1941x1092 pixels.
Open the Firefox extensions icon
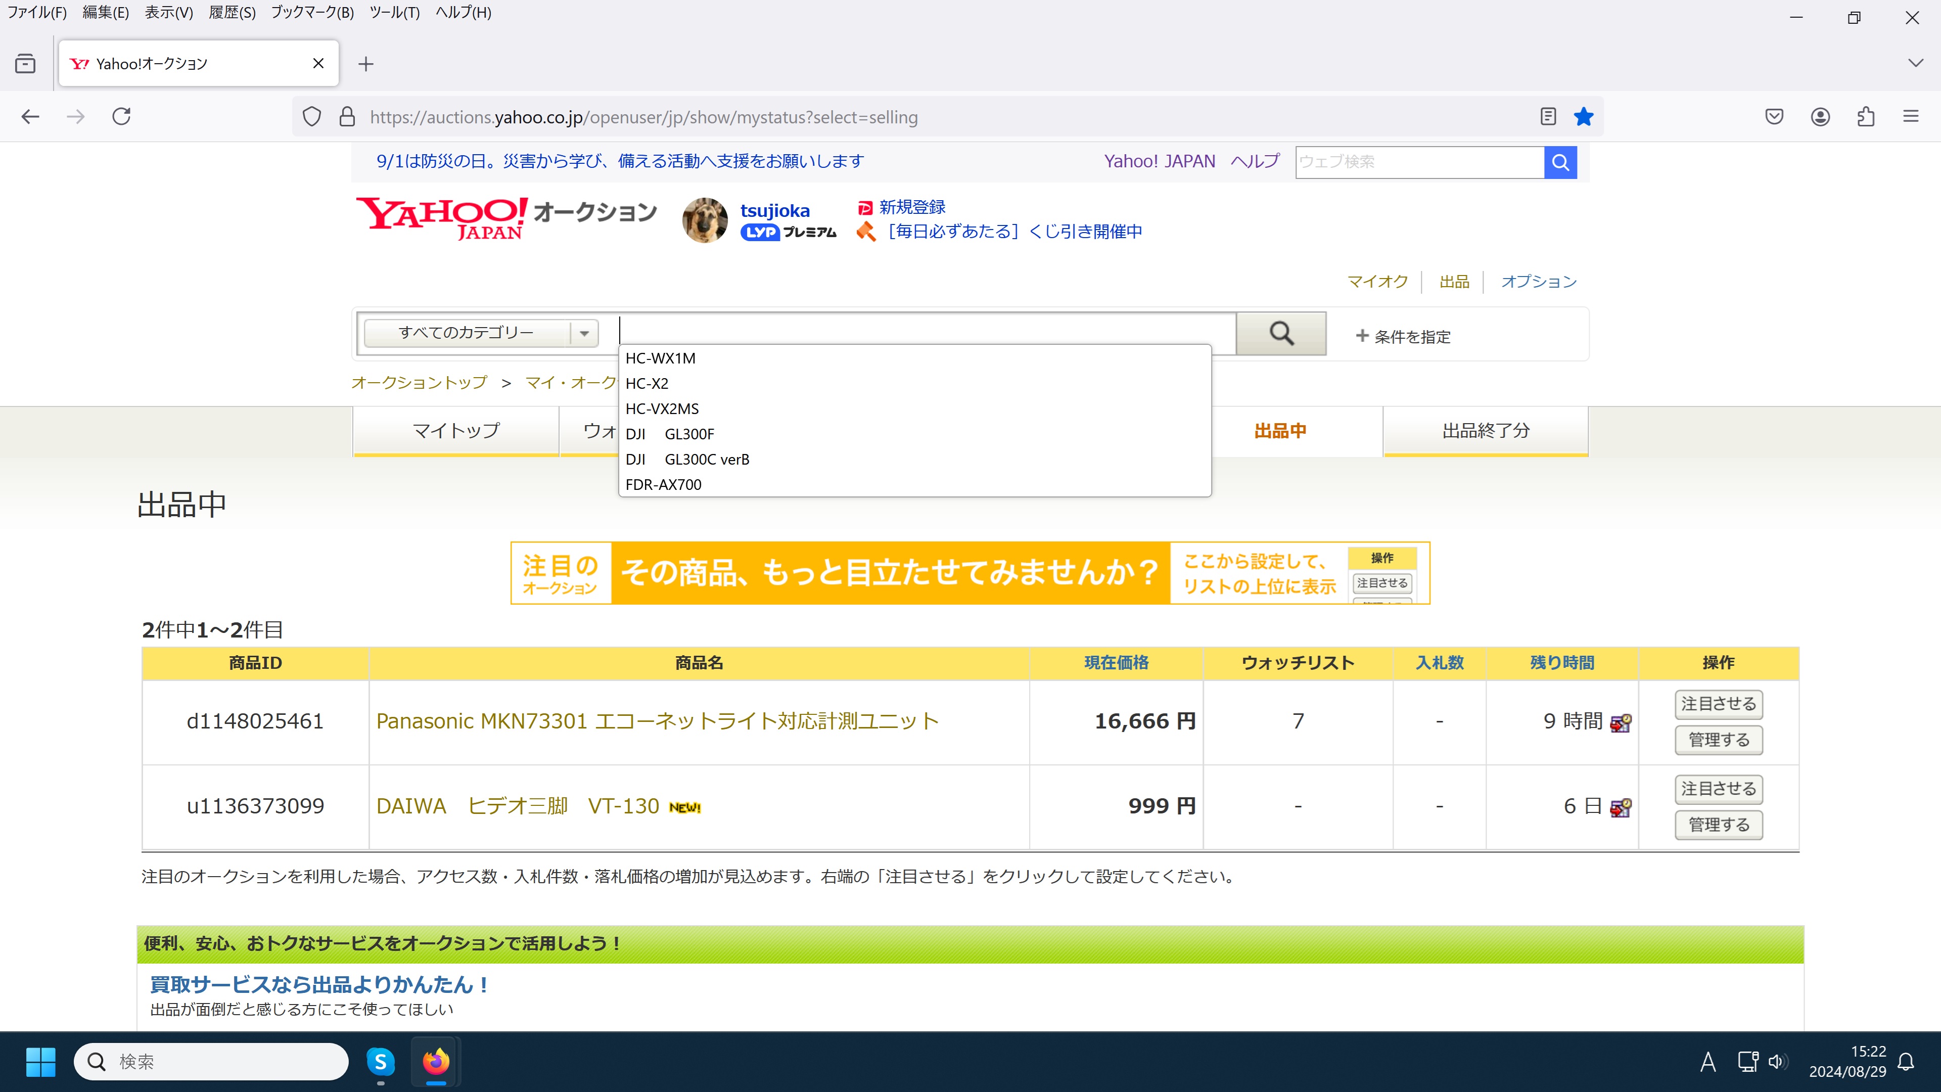[x=1866, y=117]
